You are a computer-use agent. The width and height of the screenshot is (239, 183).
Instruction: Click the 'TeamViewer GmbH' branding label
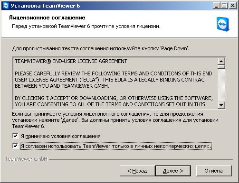point(26,159)
